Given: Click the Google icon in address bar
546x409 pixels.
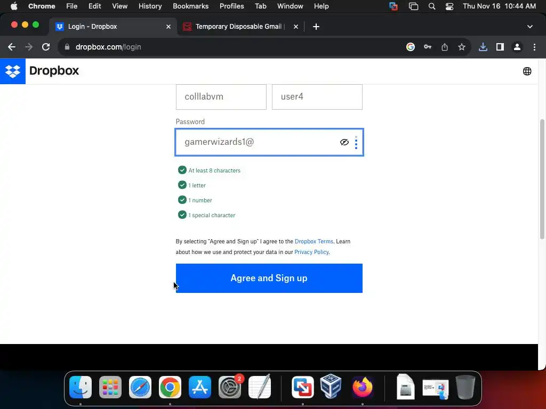Looking at the screenshot, I should pyautogui.click(x=410, y=47).
